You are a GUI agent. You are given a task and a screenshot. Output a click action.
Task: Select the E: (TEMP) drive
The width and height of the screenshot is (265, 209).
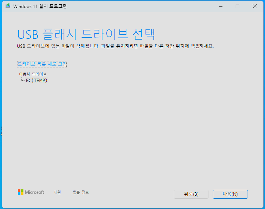point(36,80)
